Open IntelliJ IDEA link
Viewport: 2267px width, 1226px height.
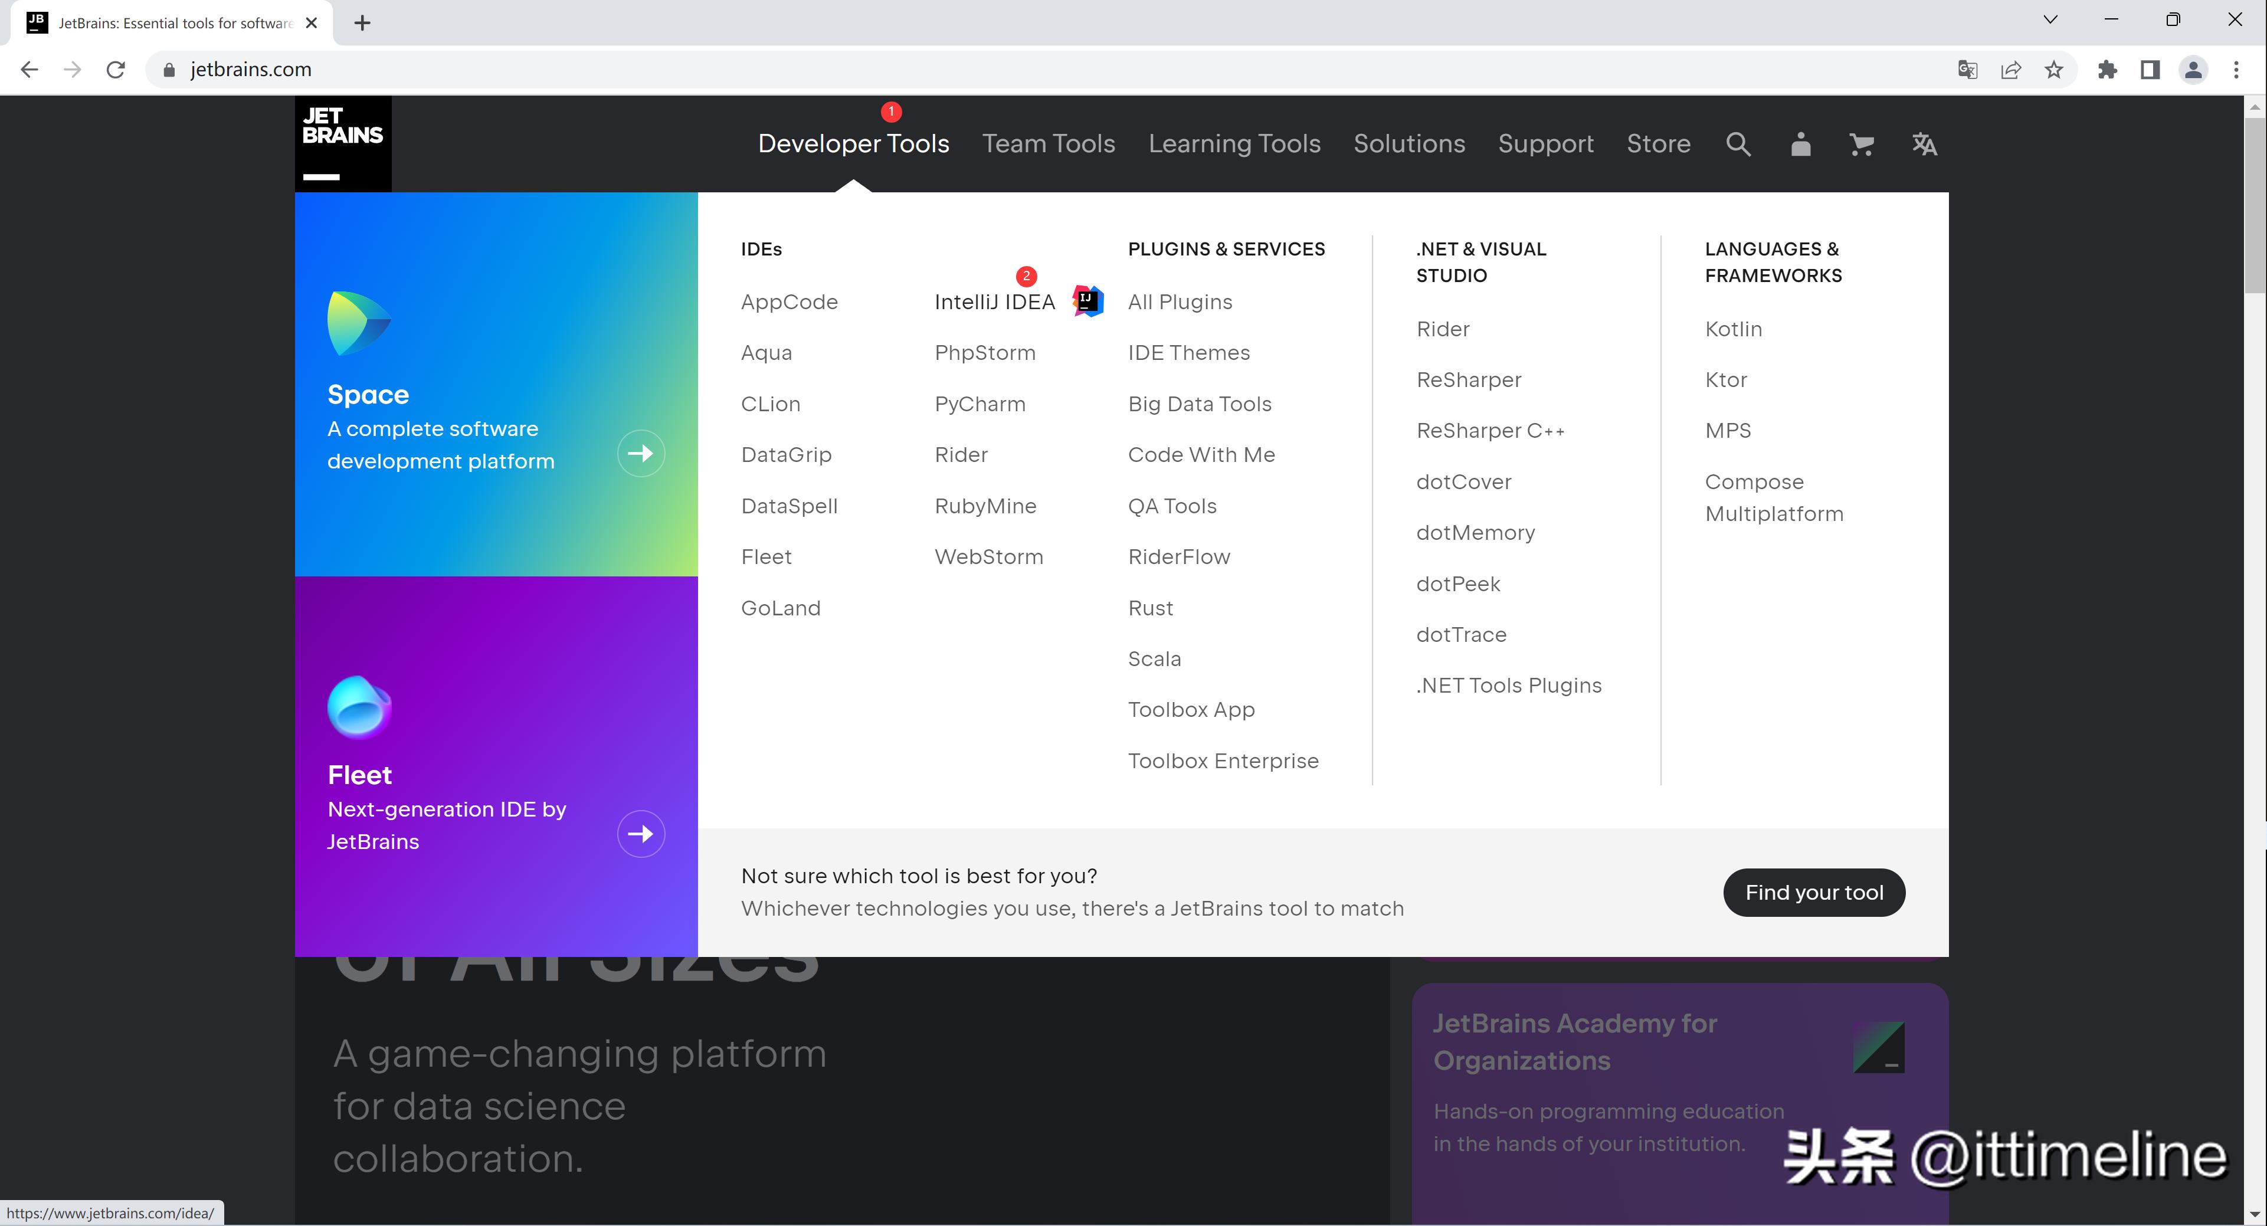994,302
